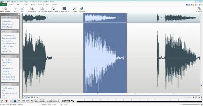Open the Sample Rate dropdown

[x=48, y=105]
